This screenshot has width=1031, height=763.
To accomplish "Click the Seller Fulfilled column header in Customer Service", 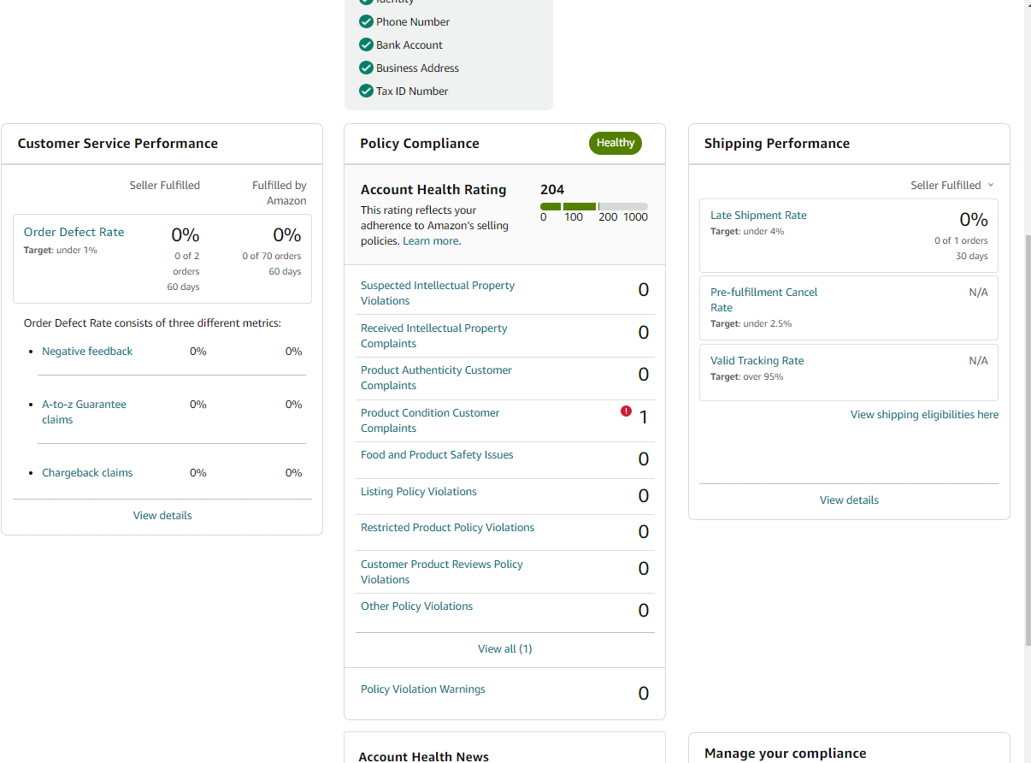I will click(x=164, y=185).
